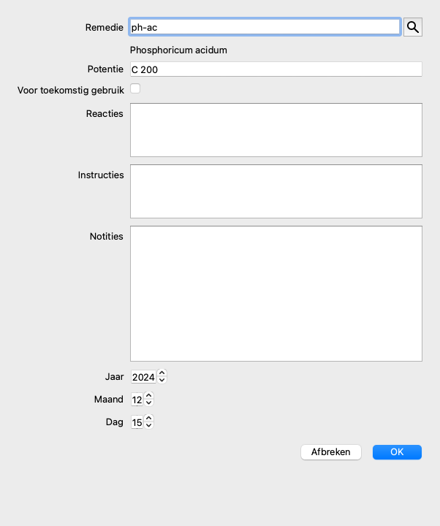Click inside the Reacties text area

pos(276,130)
